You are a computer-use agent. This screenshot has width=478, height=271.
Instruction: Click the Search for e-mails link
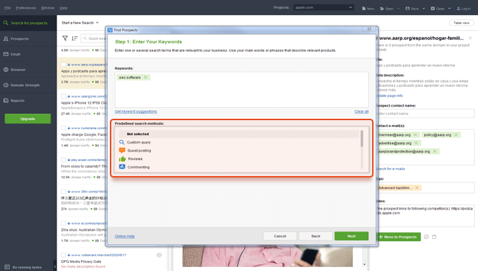tap(391, 169)
